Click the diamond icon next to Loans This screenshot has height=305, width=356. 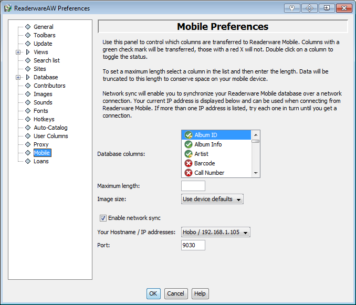28,161
